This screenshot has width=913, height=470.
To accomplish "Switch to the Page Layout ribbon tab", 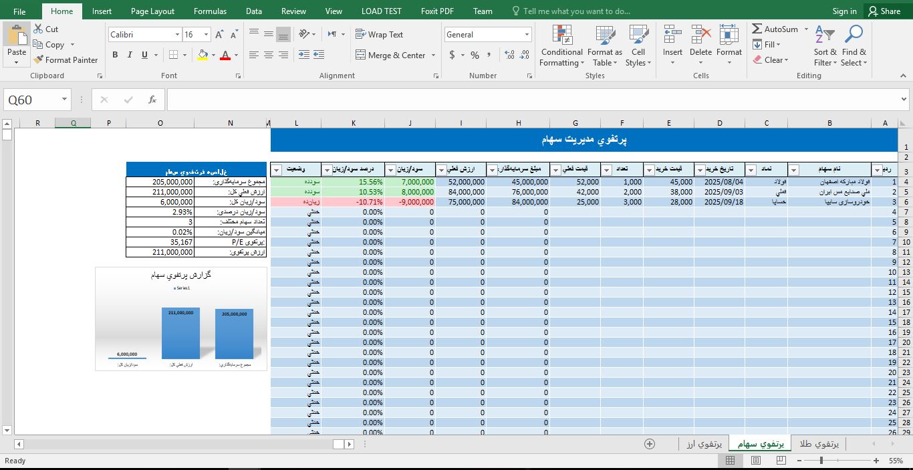I will pyautogui.click(x=152, y=11).
